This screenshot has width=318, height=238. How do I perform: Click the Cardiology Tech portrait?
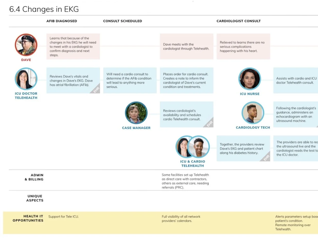[x=253, y=113]
